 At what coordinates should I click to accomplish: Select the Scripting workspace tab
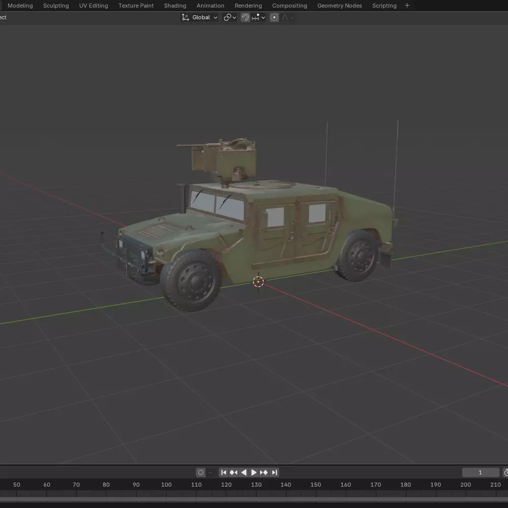click(384, 6)
